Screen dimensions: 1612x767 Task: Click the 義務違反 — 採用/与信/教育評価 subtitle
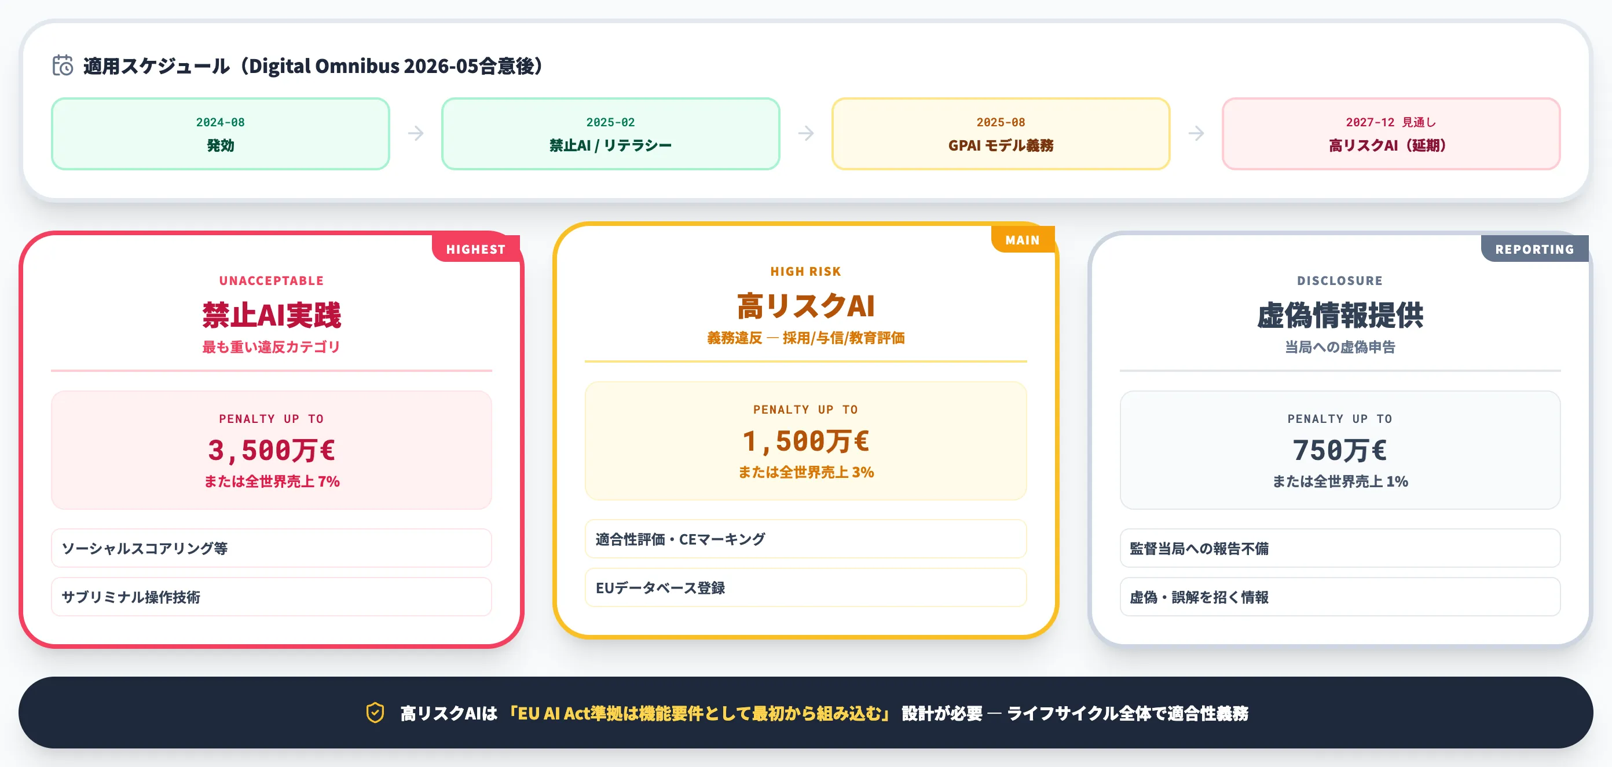pyautogui.click(x=805, y=338)
